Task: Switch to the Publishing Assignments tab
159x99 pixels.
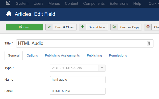Action: 62,56
